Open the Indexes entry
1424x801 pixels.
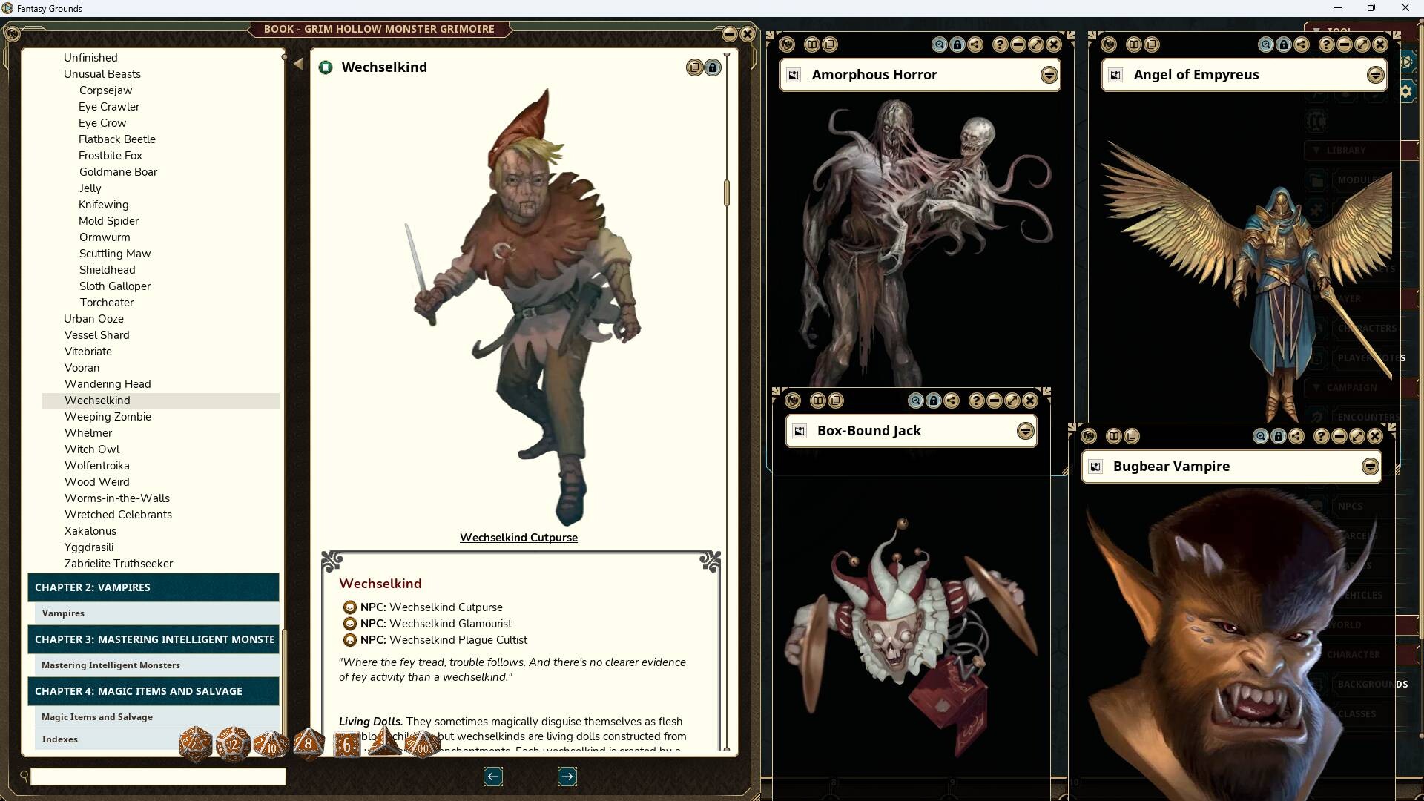coord(59,739)
